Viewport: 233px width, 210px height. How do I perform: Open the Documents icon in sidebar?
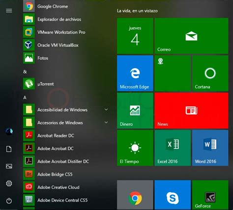9,149
